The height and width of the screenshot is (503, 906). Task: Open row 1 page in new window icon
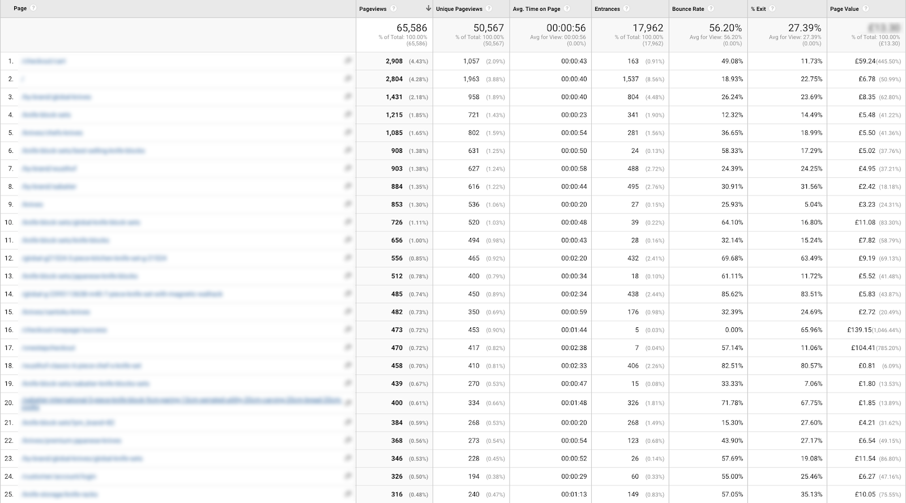pyautogui.click(x=348, y=61)
